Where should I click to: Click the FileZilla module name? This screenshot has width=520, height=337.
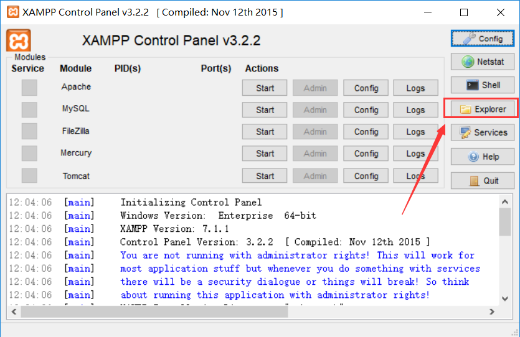[x=75, y=131]
